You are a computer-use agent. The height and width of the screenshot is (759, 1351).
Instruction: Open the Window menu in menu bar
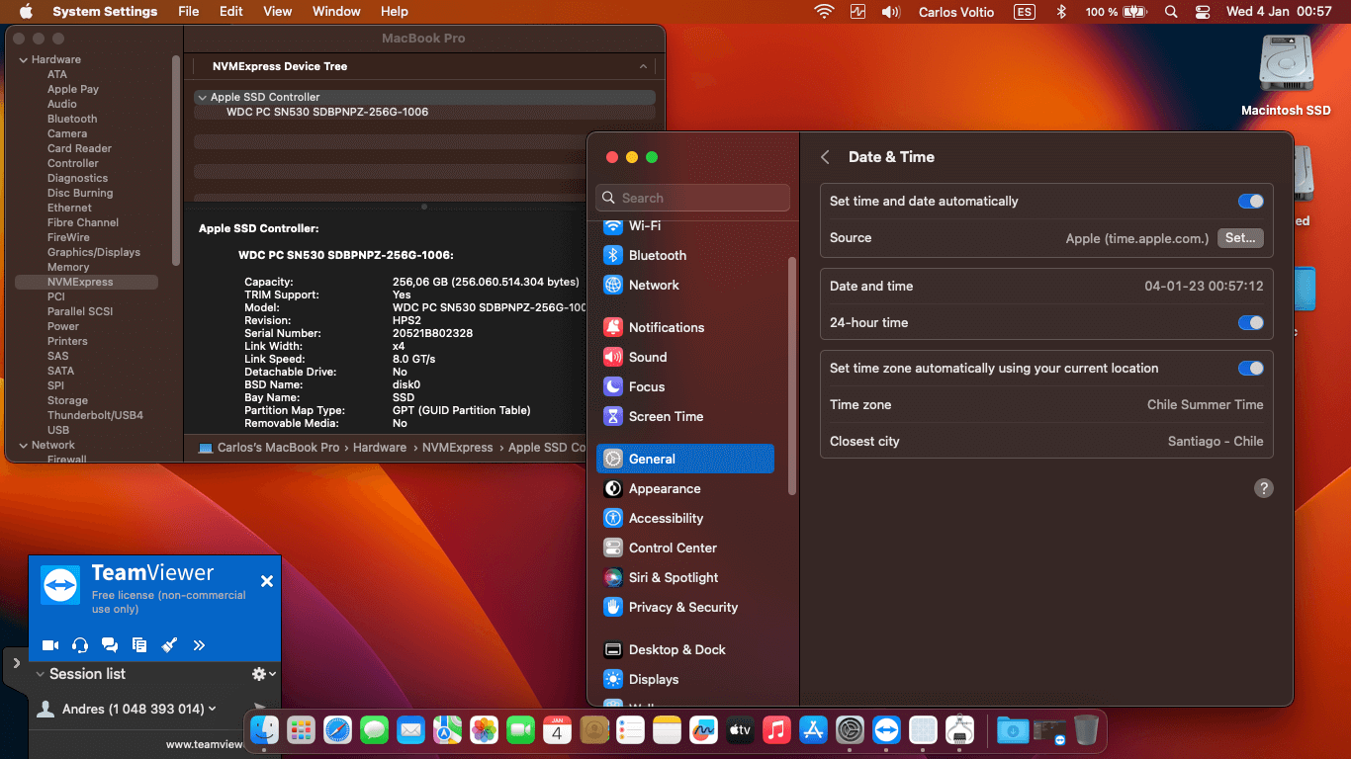click(x=336, y=12)
